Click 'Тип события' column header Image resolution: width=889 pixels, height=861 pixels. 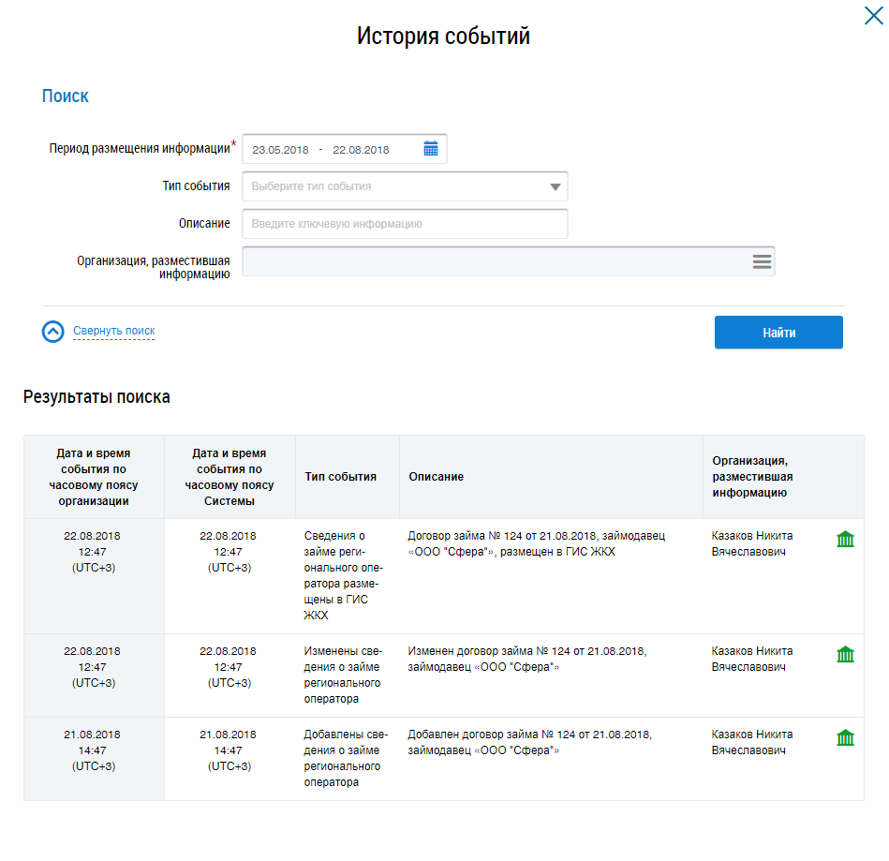(341, 477)
